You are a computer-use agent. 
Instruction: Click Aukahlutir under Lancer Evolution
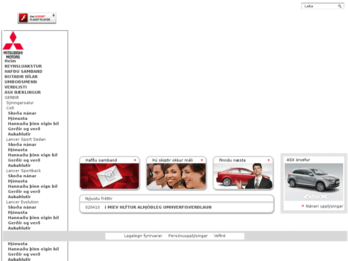[19, 228]
